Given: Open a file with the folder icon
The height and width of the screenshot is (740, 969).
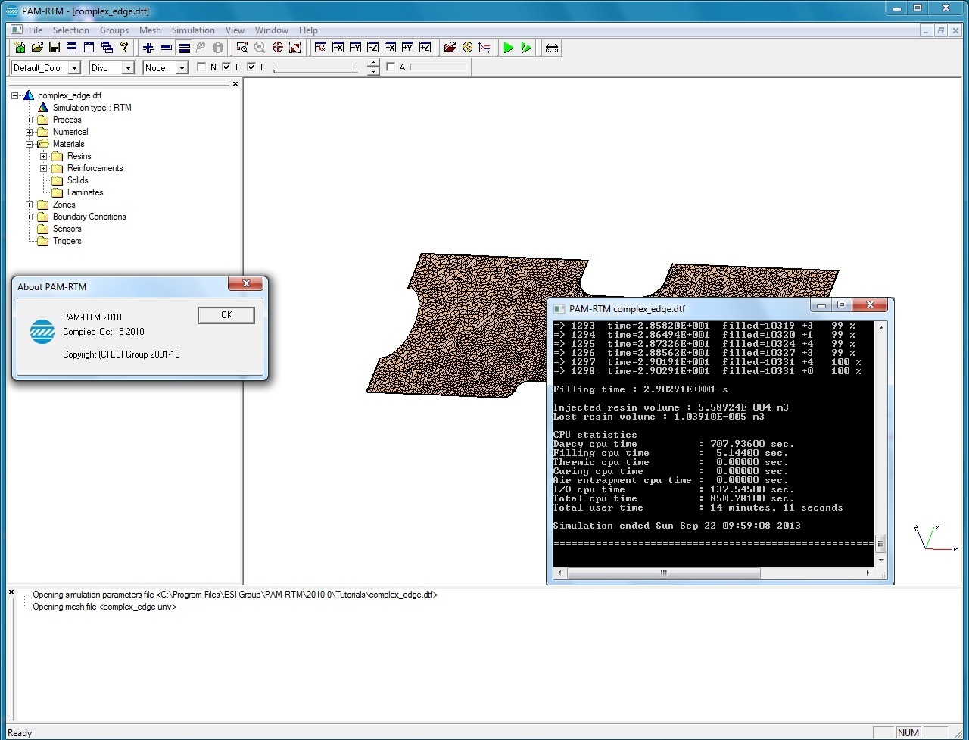Looking at the screenshot, I should pyautogui.click(x=37, y=48).
